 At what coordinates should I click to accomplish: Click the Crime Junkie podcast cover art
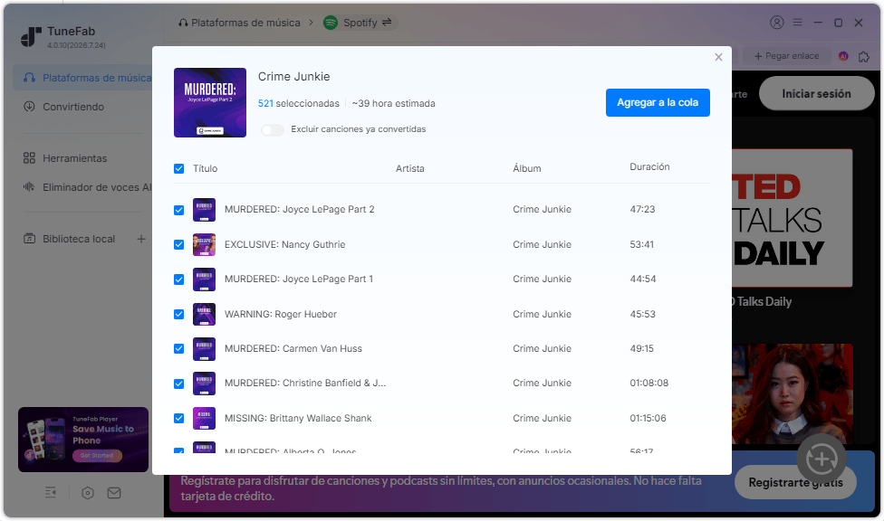point(210,102)
